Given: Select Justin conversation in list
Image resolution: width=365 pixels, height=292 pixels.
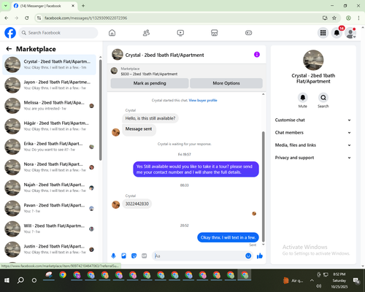Looking at the screenshot, I should click(x=49, y=250).
